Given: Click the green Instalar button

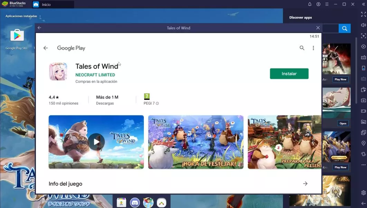Looking at the screenshot, I should click(x=289, y=74).
